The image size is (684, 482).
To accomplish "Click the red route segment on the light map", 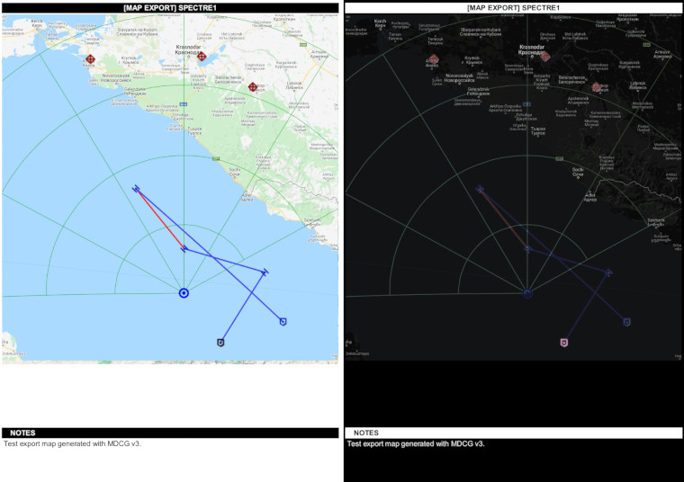I will pyautogui.click(x=160, y=219).
